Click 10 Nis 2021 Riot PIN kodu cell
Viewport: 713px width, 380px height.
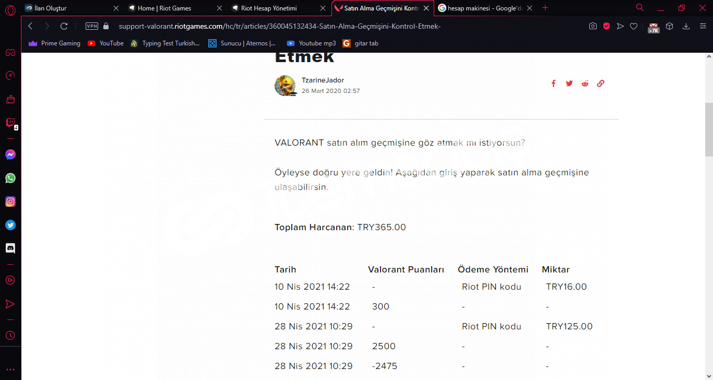[x=491, y=287]
